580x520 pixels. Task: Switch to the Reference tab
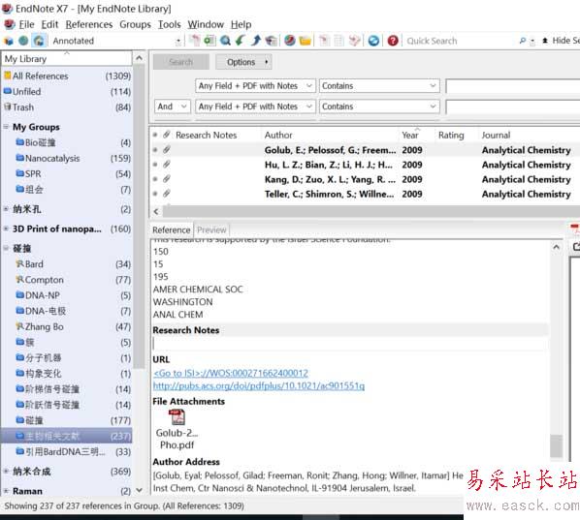click(171, 229)
